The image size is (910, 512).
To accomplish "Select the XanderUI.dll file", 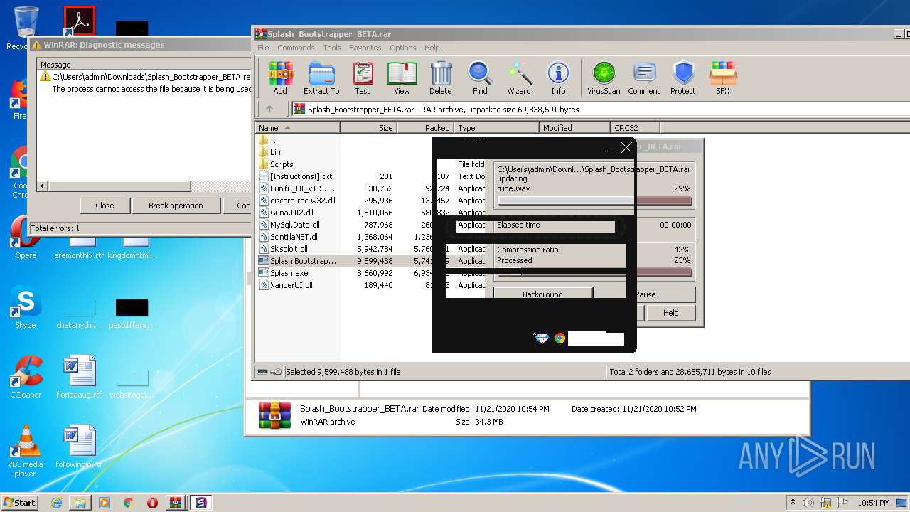I will pyautogui.click(x=291, y=285).
